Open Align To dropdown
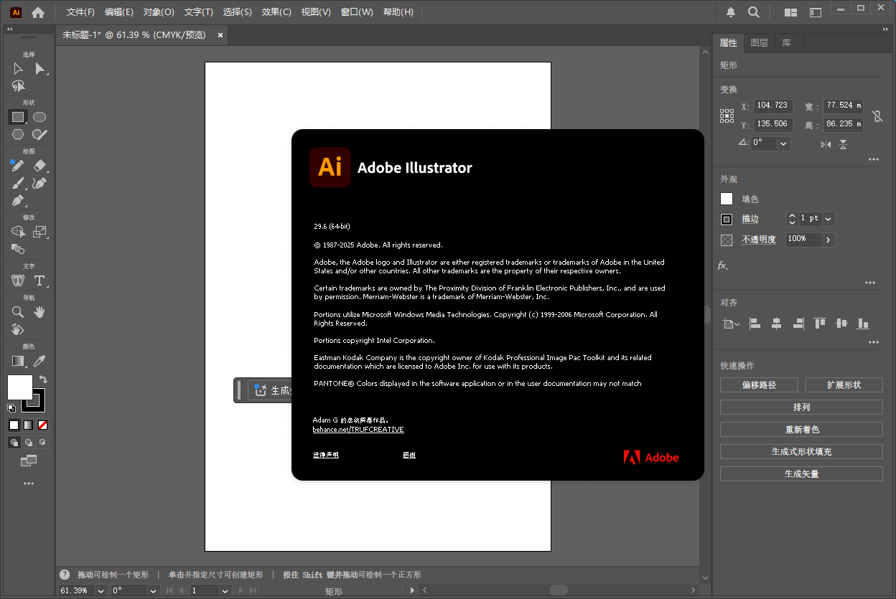This screenshot has width=896, height=599. pyautogui.click(x=731, y=324)
